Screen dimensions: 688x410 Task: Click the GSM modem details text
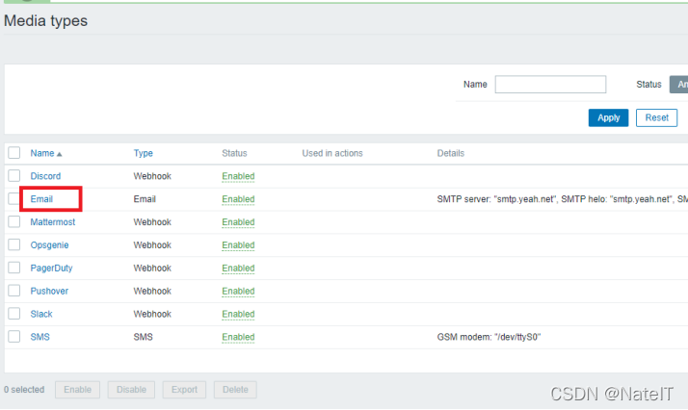[489, 337]
